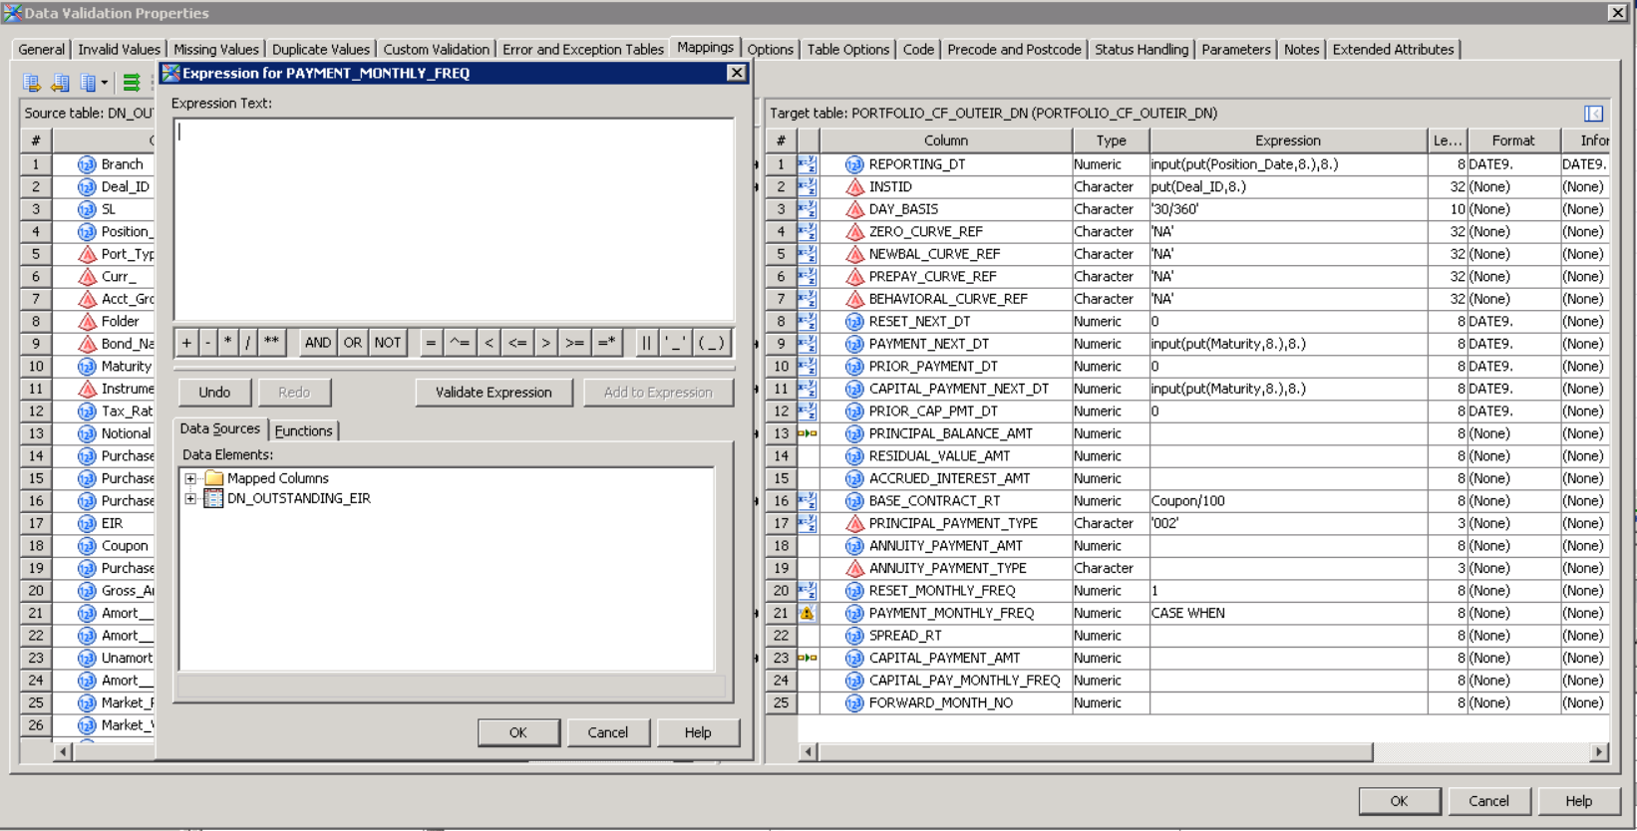This screenshot has width=1637, height=831.
Task: Click the numeric type icon beside Branch
Action: [x=87, y=164]
